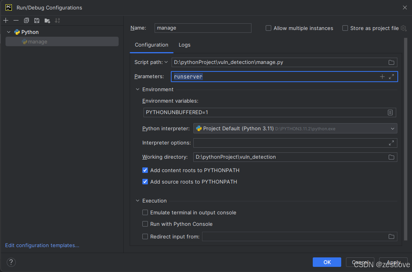
Task: Enable Allow multiple instances
Action: [268, 28]
